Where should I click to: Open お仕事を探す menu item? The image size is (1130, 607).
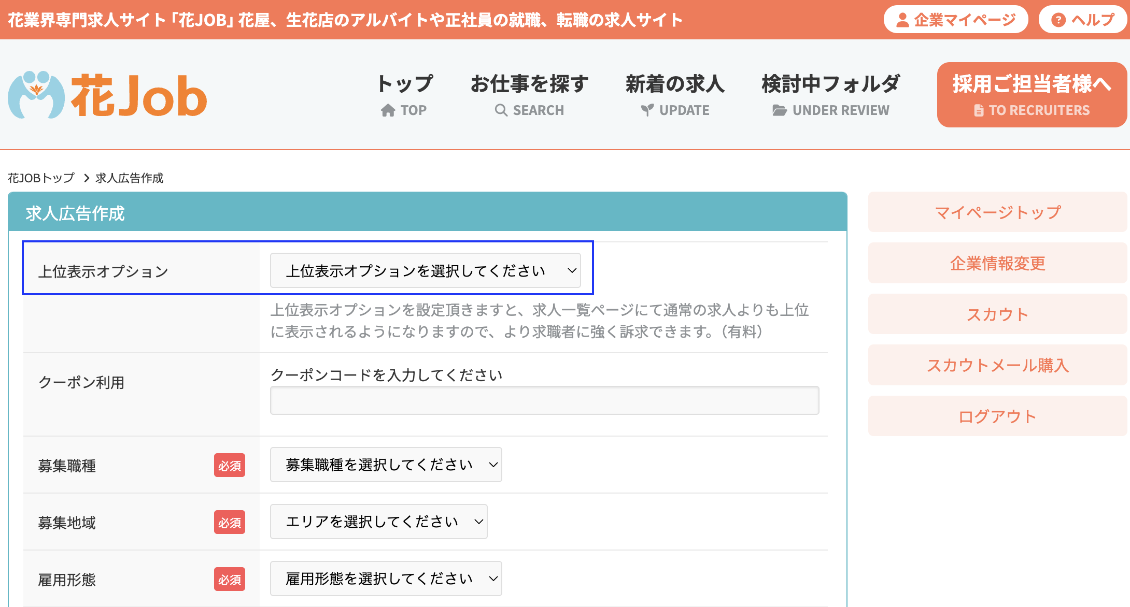coord(529,84)
